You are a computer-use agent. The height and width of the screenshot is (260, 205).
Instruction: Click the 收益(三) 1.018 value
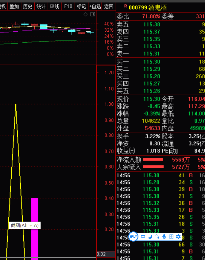[x=153, y=151]
